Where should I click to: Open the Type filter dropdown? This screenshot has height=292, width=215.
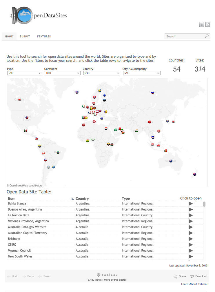point(24,73)
